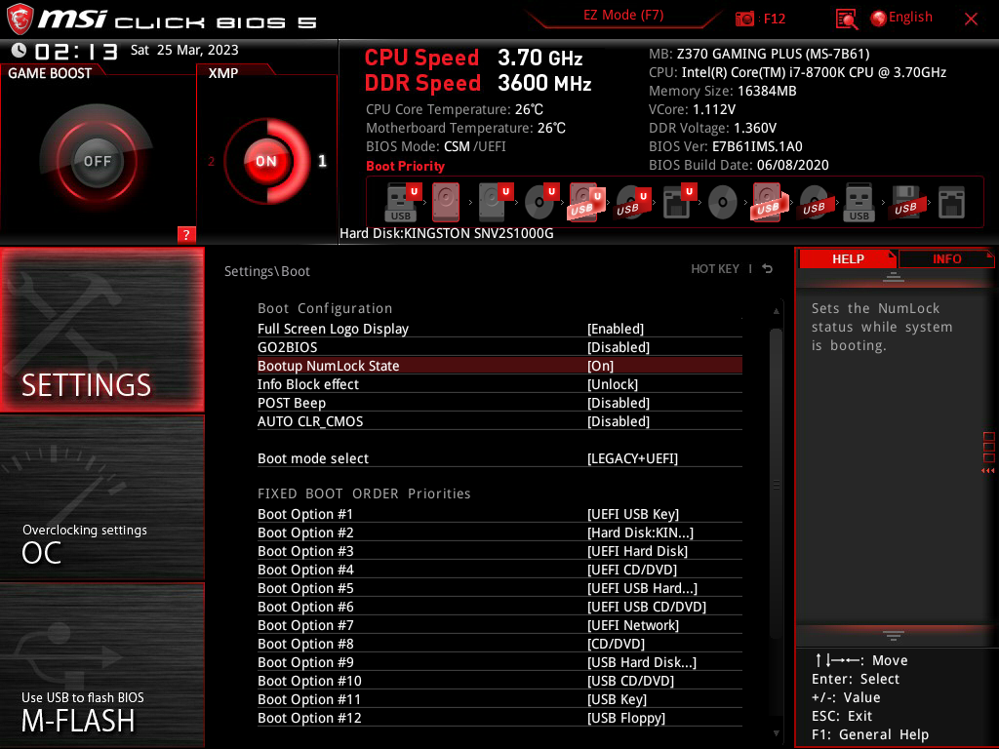Screen dimensions: 999x749
Task: Take a screenshot with the F12 camera icon
Action: tap(744, 19)
